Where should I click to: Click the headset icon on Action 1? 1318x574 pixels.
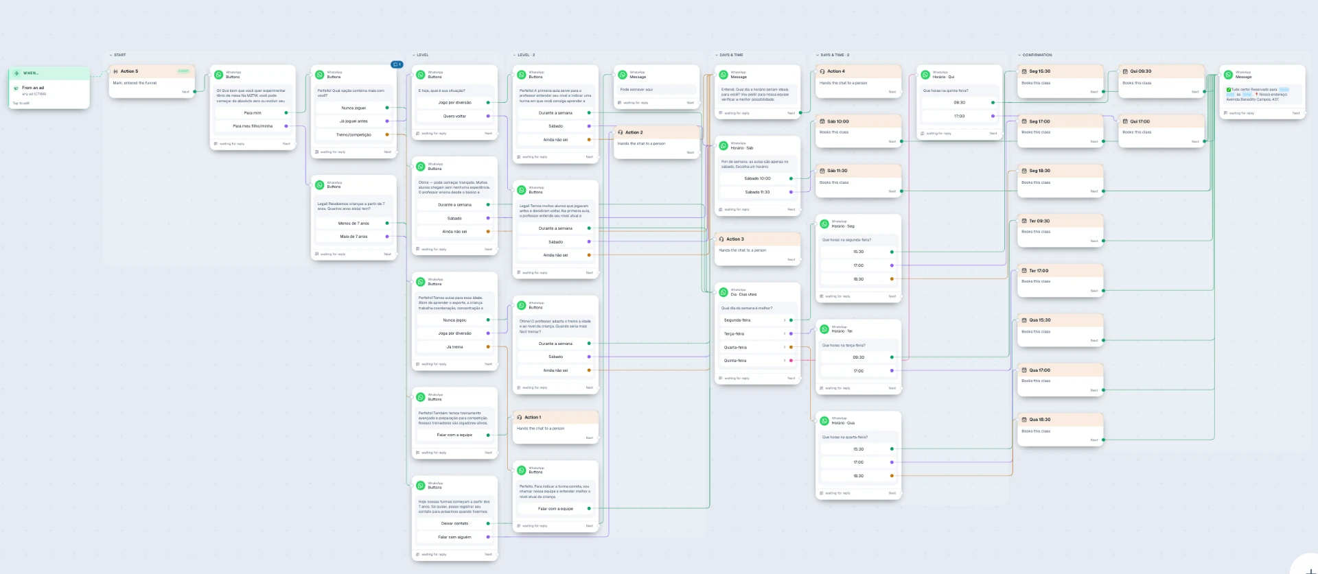click(x=519, y=417)
